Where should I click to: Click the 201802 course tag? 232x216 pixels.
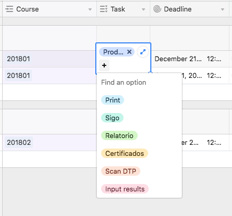[19, 142]
